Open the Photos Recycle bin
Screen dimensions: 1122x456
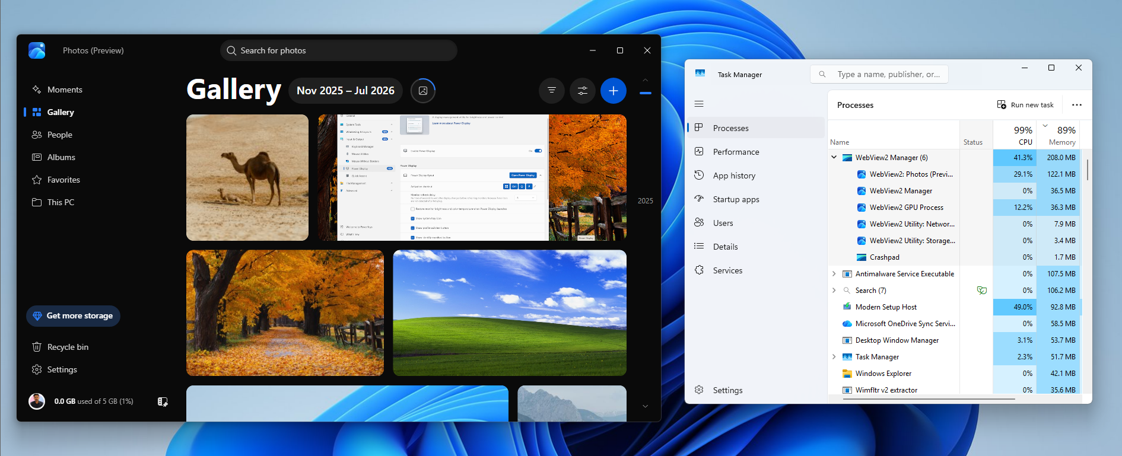point(60,347)
